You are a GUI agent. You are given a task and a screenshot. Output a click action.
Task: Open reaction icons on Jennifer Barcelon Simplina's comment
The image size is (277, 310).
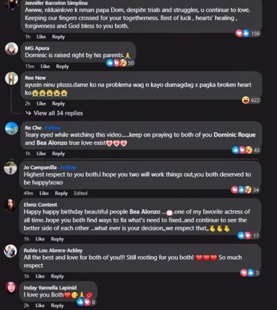(247, 33)
